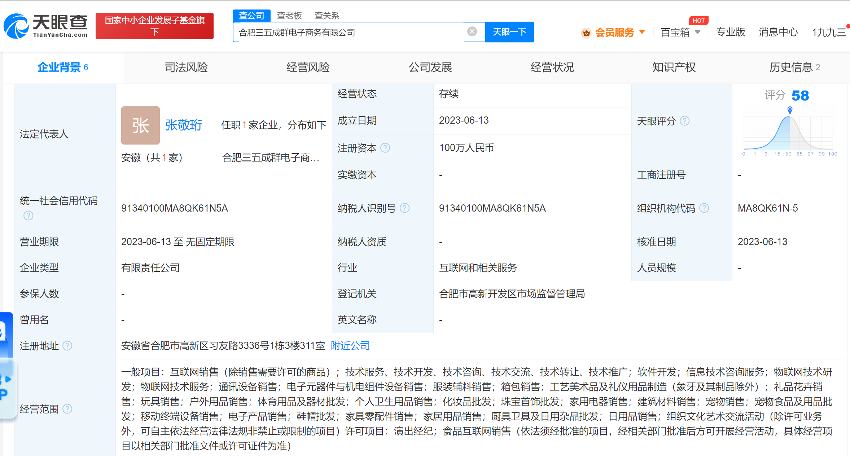Click the 国家中小企业发展子基金旗下 banner
The image size is (850, 456).
pyautogui.click(x=154, y=26)
